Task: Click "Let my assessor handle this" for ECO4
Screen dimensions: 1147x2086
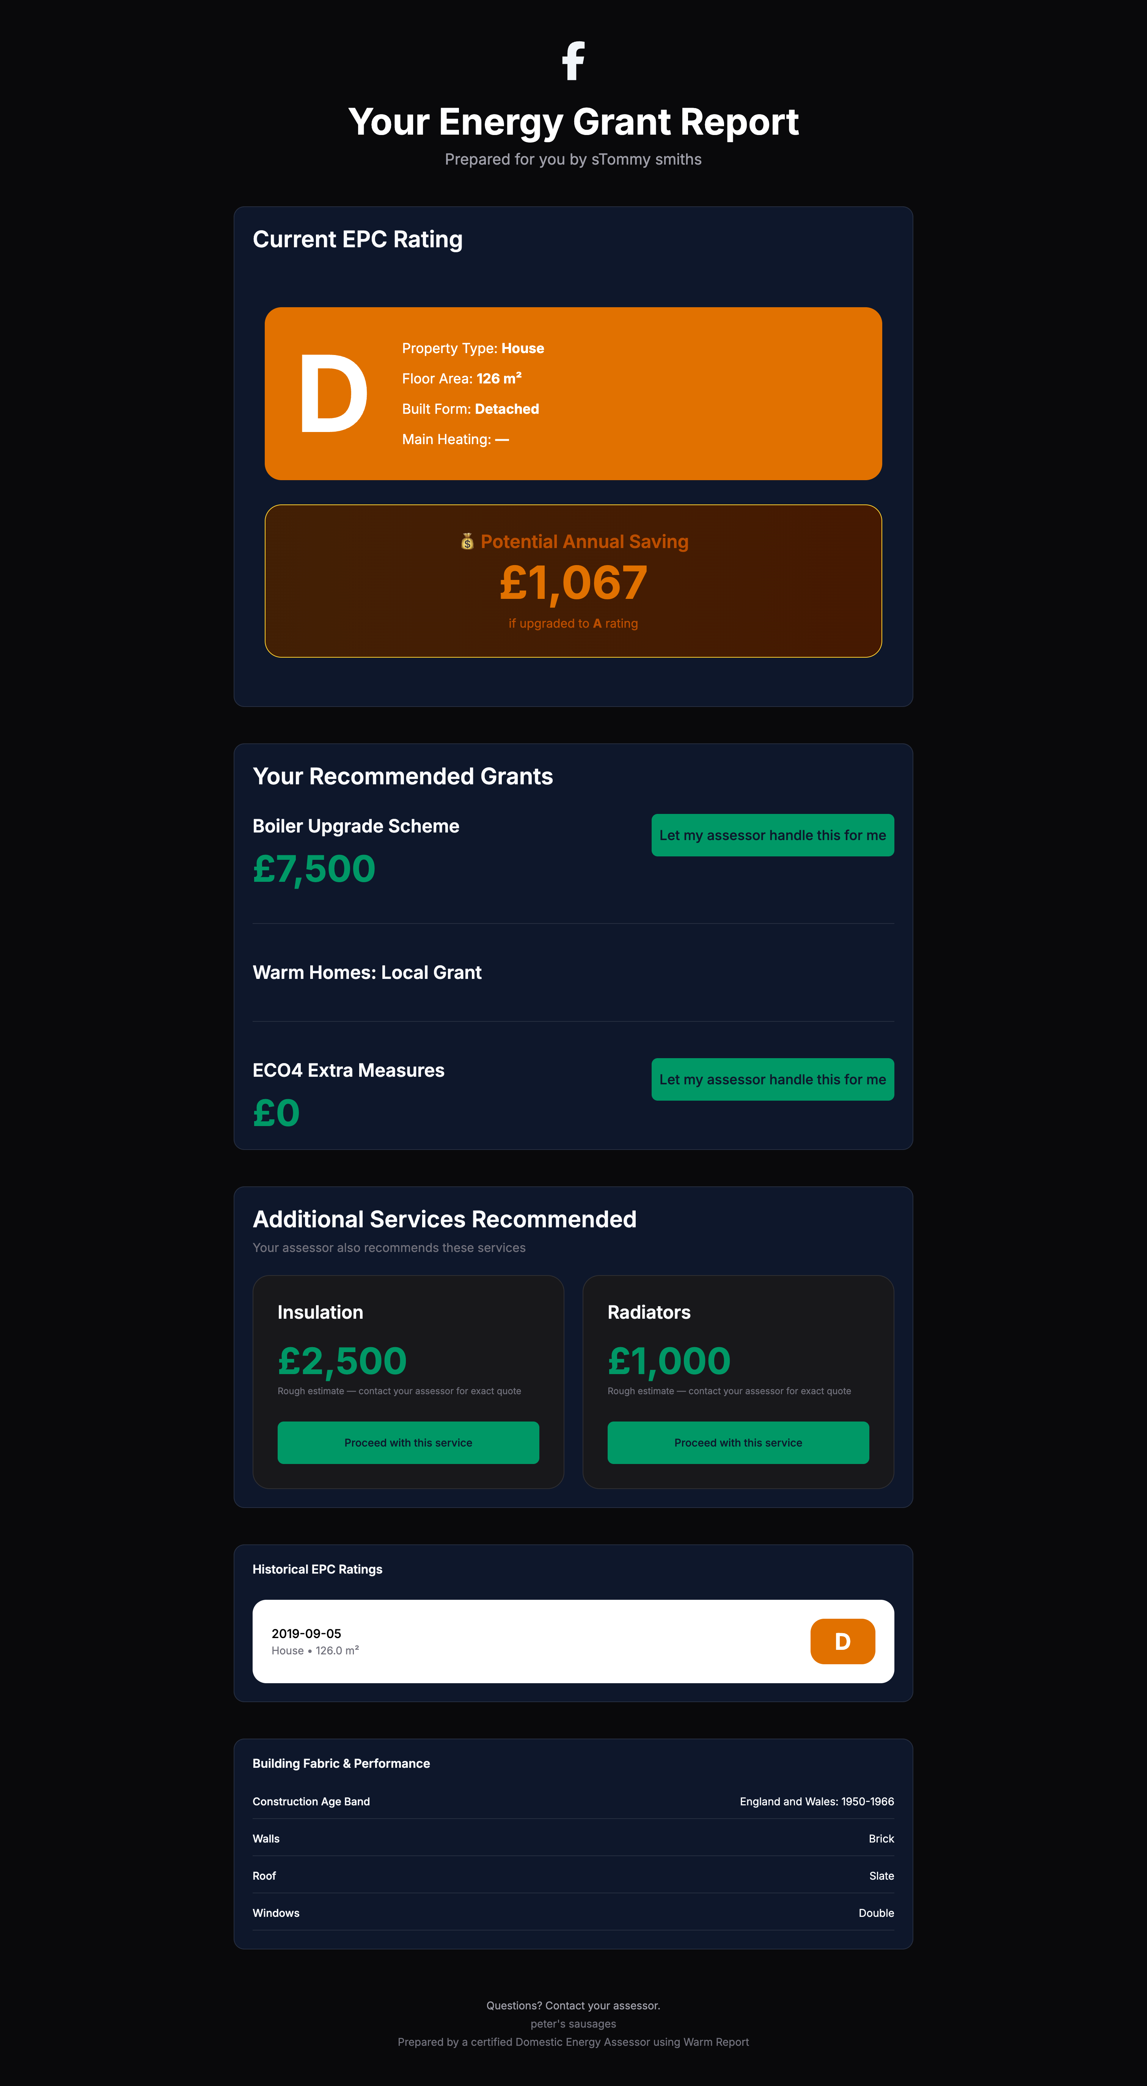Action: pos(772,1079)
